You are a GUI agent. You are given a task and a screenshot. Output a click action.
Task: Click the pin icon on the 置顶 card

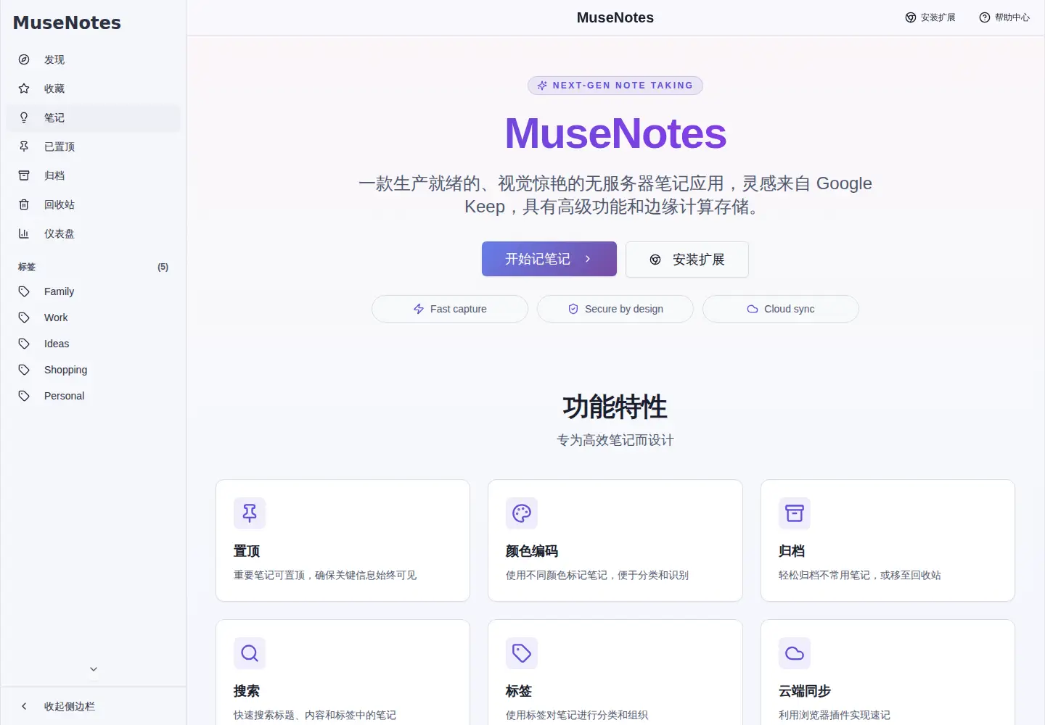coord(250,513)
